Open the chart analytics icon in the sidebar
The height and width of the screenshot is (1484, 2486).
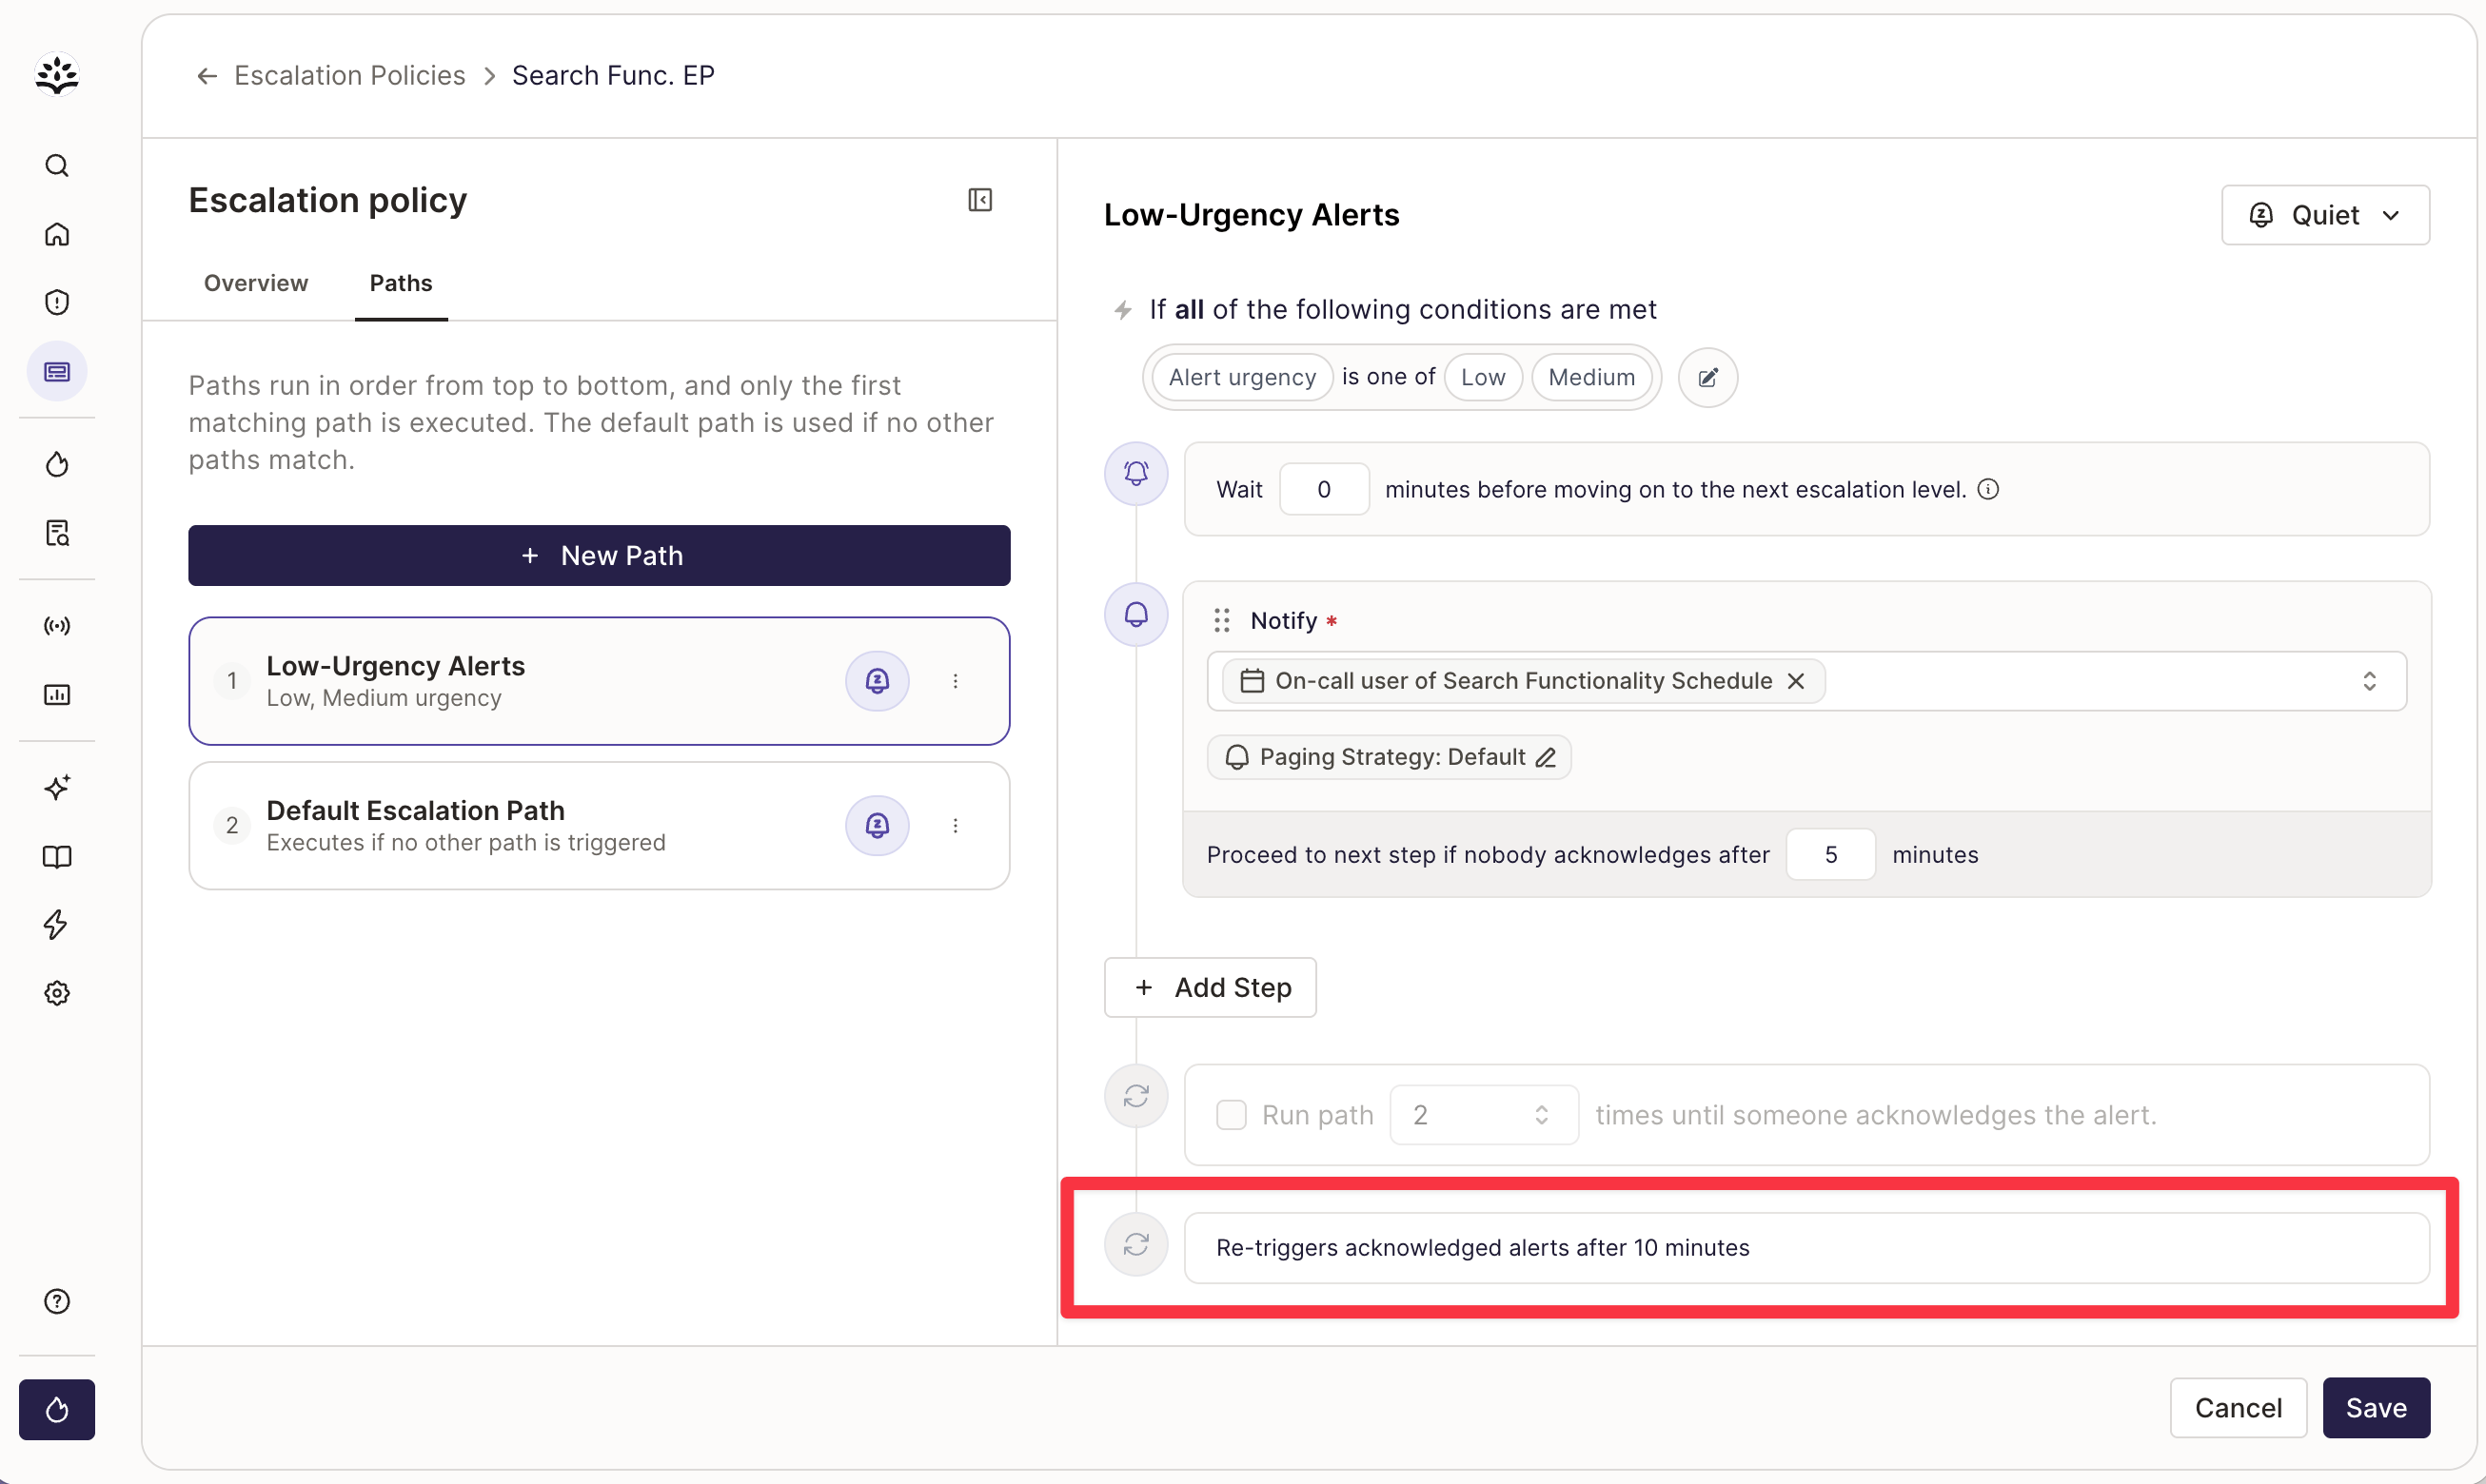(x=57, y=695)
